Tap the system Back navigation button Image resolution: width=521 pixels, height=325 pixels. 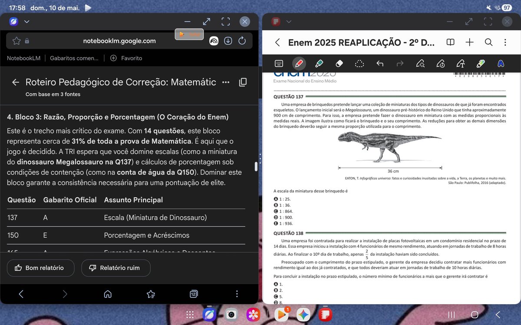[x=498, y=315]
